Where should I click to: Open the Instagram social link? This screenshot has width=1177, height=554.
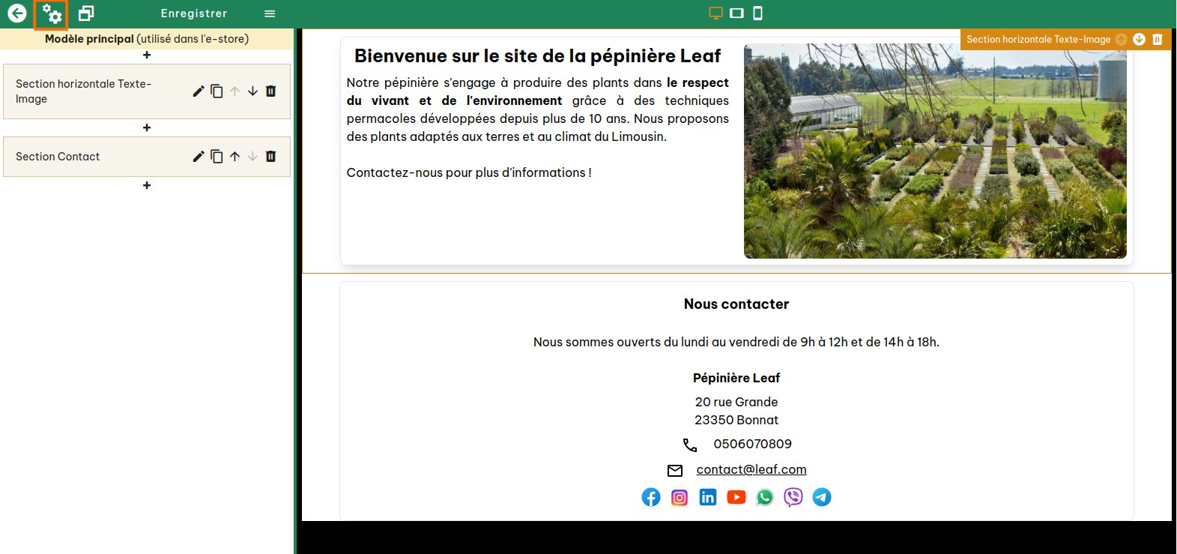(x=680, y=497)
